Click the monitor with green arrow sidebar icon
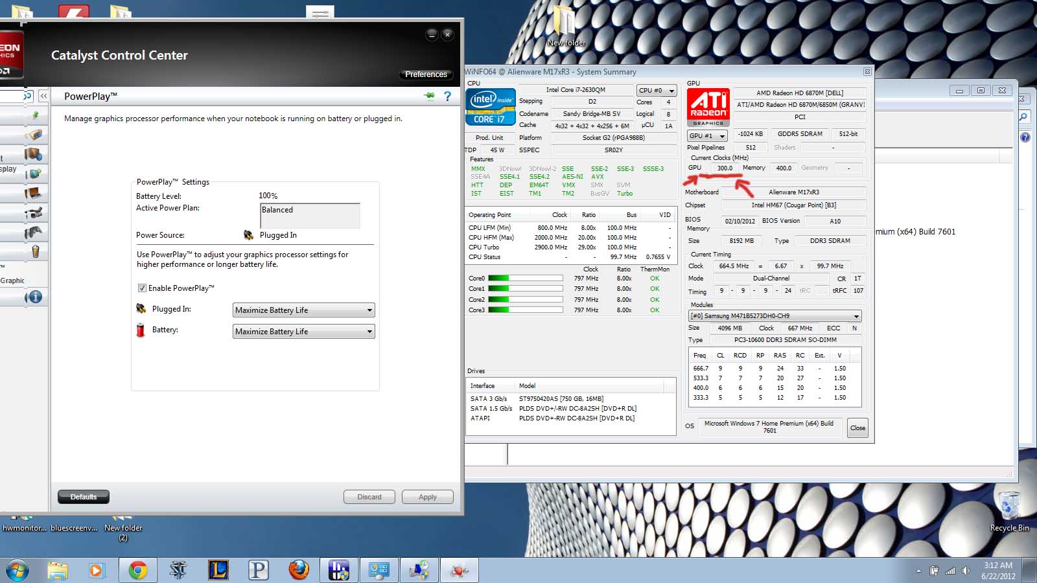 34,174
